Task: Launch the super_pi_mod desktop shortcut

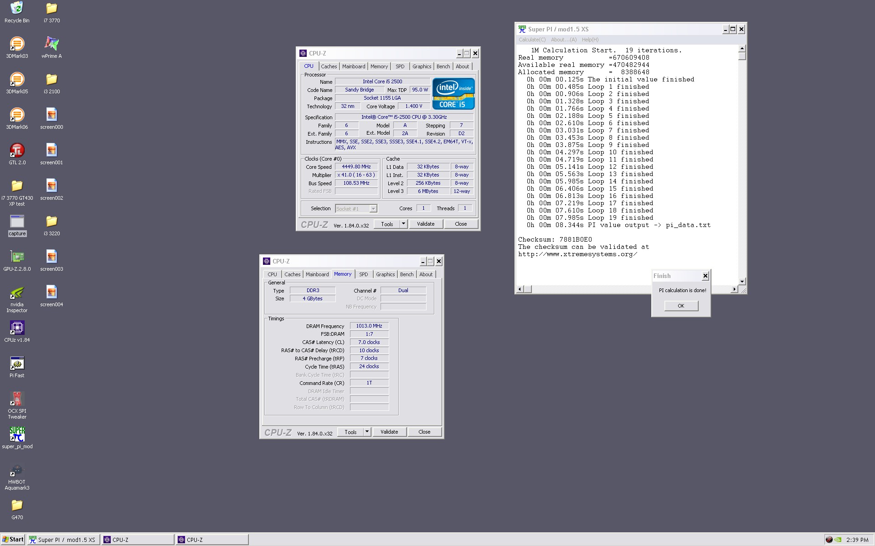Action: click(17, 438)
